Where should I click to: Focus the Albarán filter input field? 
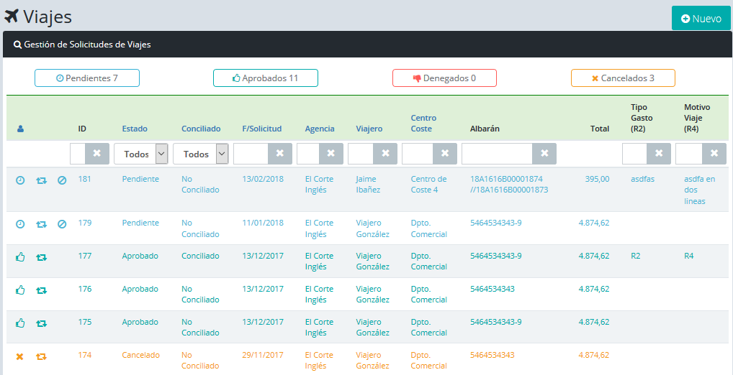(498, 154)
